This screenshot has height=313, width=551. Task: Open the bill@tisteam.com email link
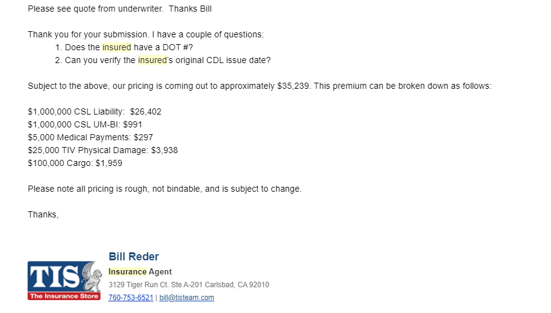click(187, 298)
